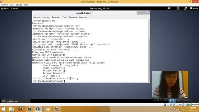Minimize the Debian terminal window
This screenshot has height=112, width=199.
[139, 13]
